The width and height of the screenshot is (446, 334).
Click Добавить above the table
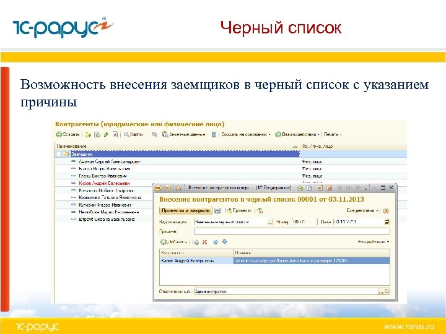(174, 242)
